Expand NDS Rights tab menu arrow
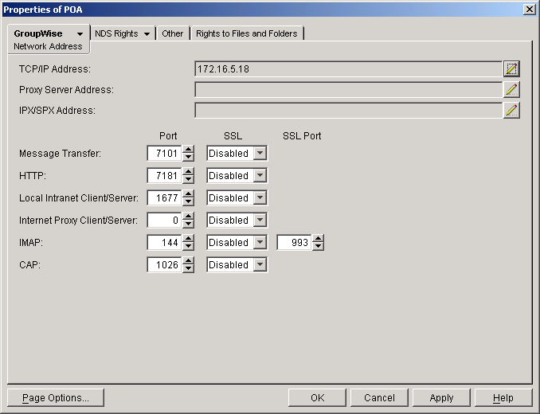The image size is (540, 414). tap(147, 33)
